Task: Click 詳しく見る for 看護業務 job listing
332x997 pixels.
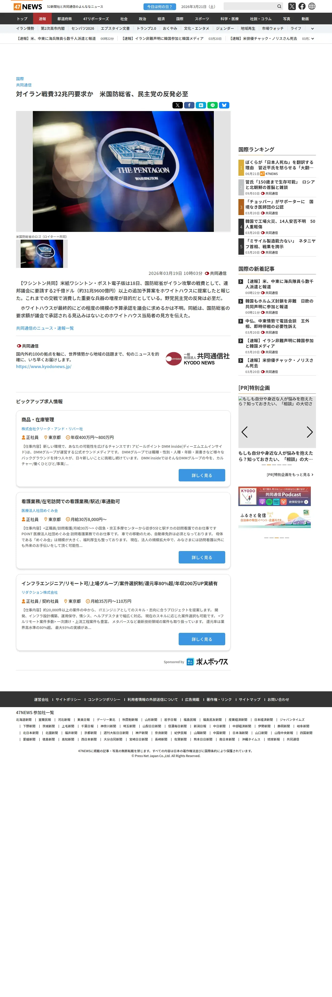Action: (x=202, y=557)
